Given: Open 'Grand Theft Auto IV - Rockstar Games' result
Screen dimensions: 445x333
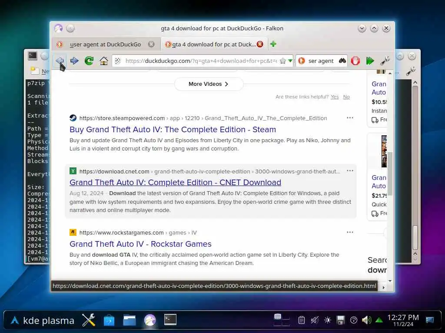Looking at the screenshot, I should (x=140, y=244).
